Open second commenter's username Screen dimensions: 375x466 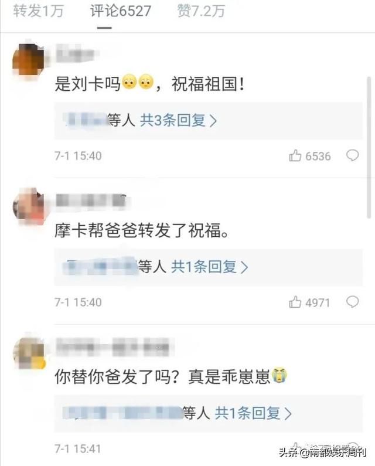click(91, 200)
